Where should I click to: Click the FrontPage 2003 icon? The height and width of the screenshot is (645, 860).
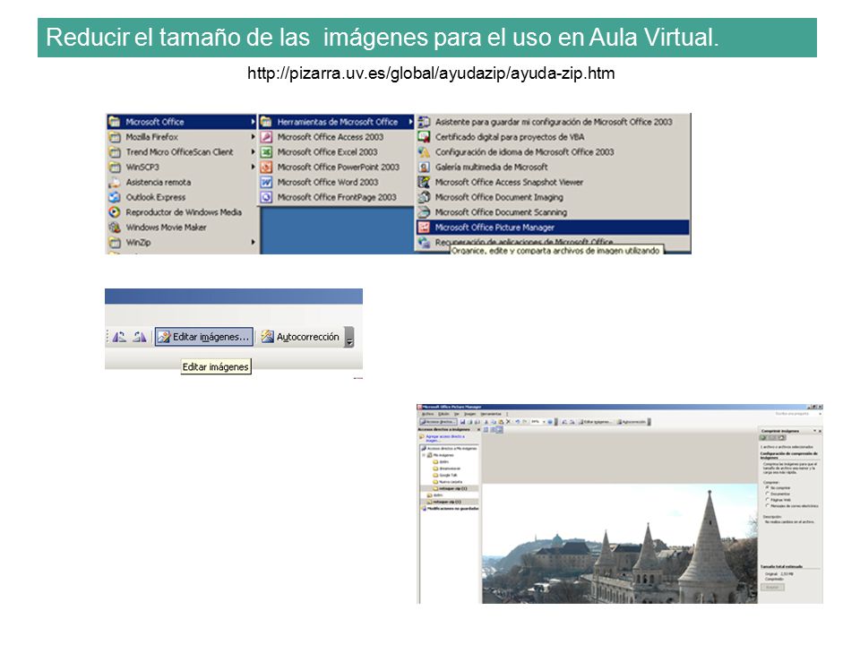266,197
